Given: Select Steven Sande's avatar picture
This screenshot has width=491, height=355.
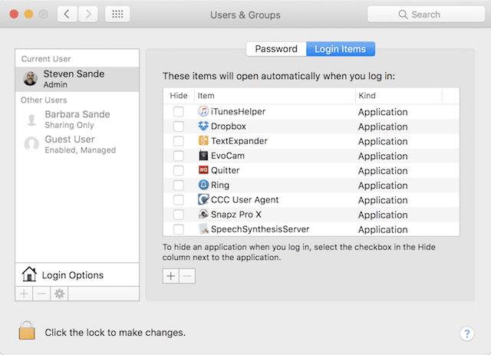Looking at the screenshot, I should pos(31,79).
